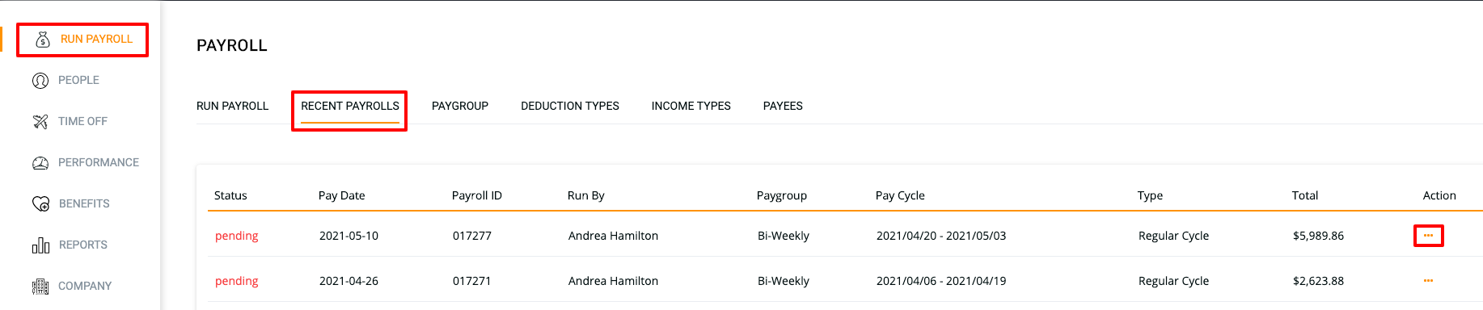Click the Time Off airplane icon
Viewport: 1483px width, 310px height.
(x=40, y=122)
